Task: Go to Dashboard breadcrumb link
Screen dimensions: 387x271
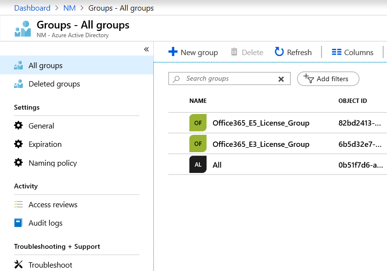Action: (x=32, y=8)
